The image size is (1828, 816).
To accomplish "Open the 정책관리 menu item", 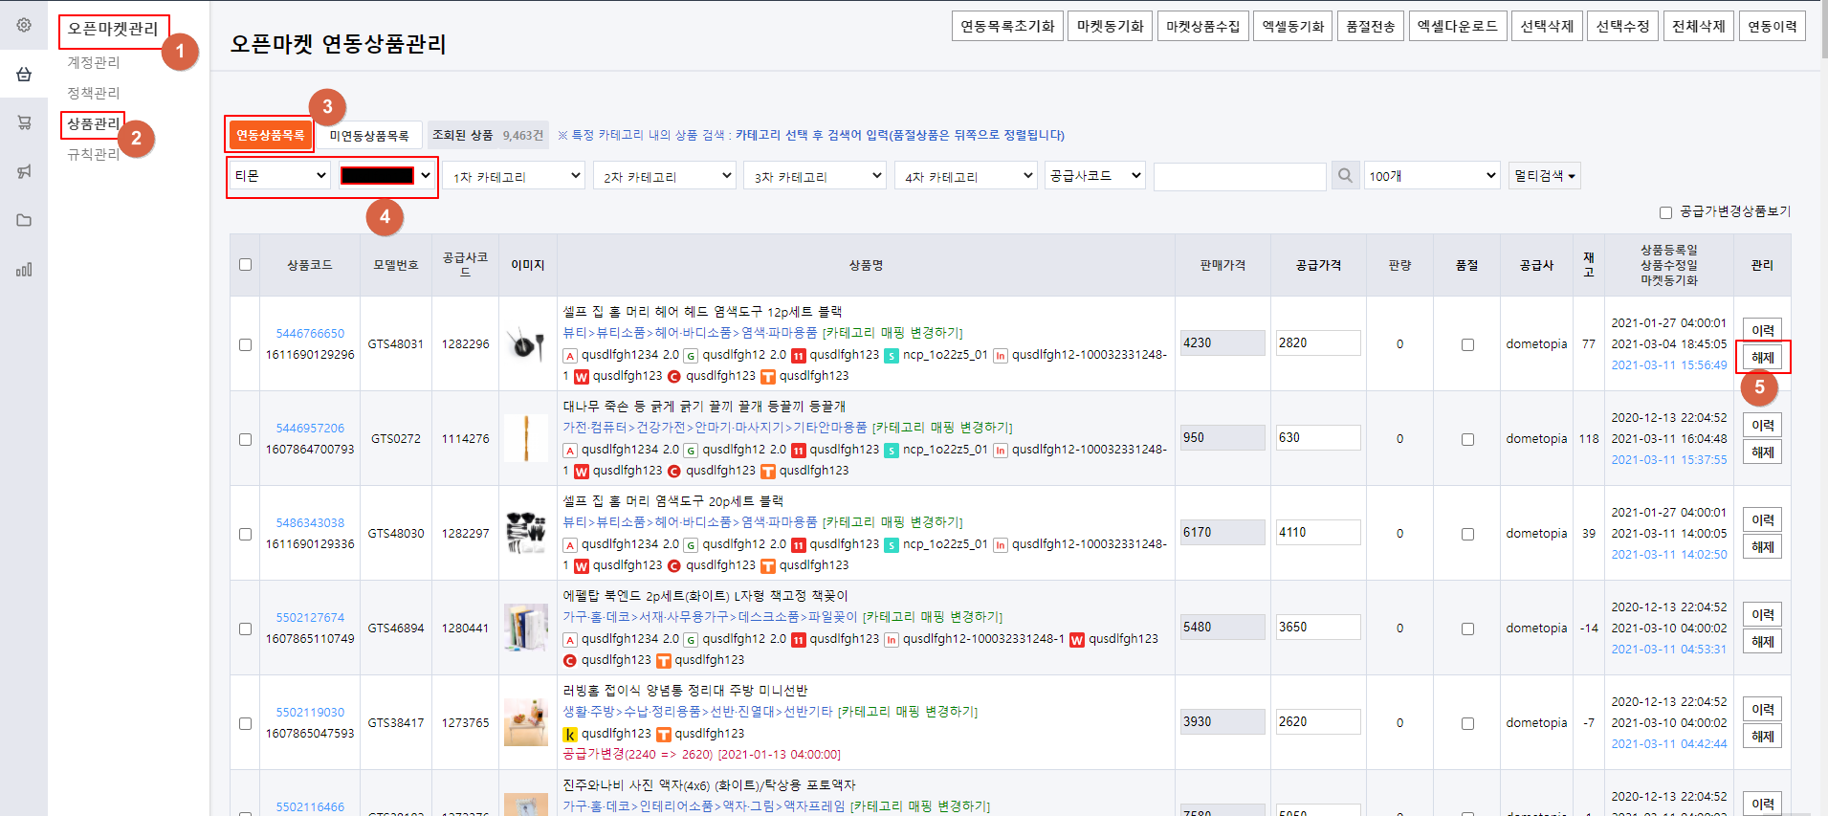I will tap(94, 93).
